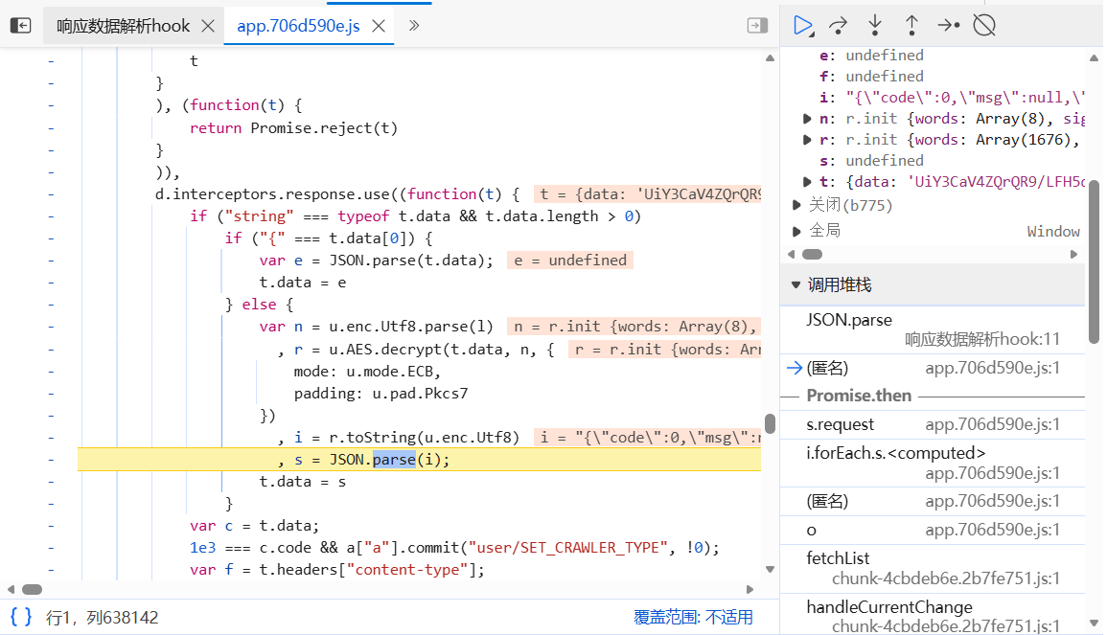Pretty print the source with braces icon
This screenshot has height=635, width=1107.
(21, 617)
